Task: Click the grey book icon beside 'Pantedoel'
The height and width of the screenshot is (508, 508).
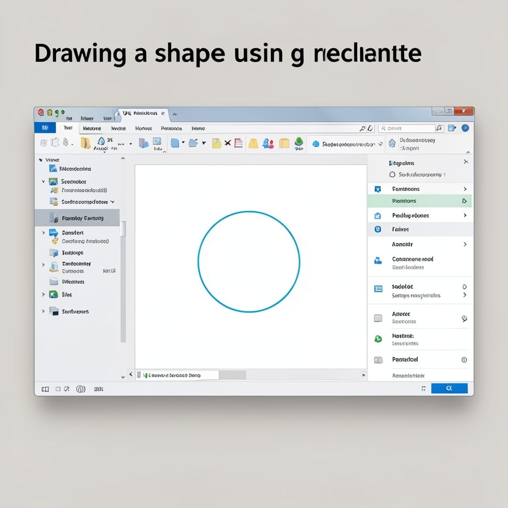Action: [379, 360]
